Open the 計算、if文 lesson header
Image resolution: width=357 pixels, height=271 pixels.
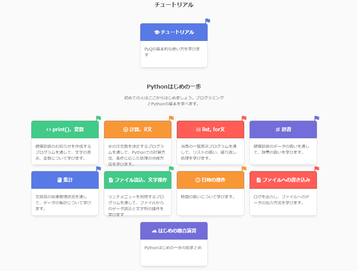tap(138, 130)
